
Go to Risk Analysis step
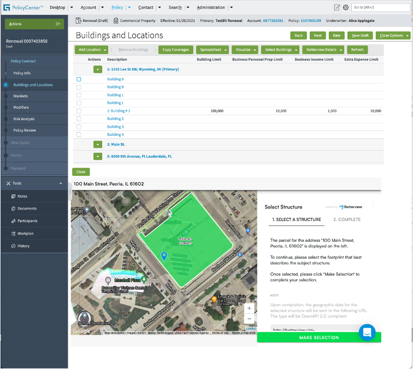[24, 119]
